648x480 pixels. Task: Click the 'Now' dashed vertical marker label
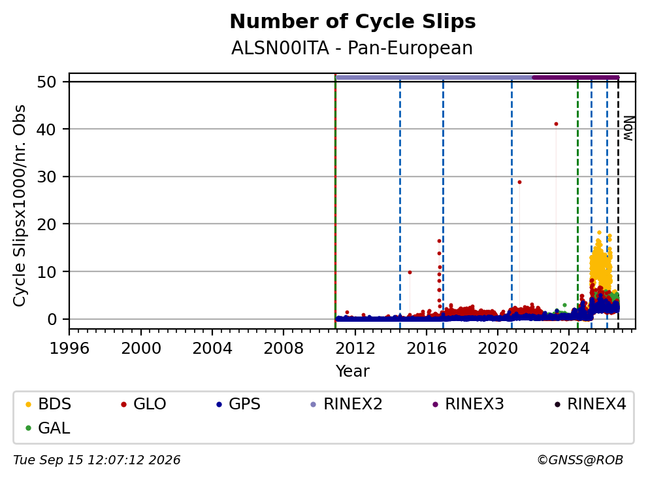coord(628,128)
